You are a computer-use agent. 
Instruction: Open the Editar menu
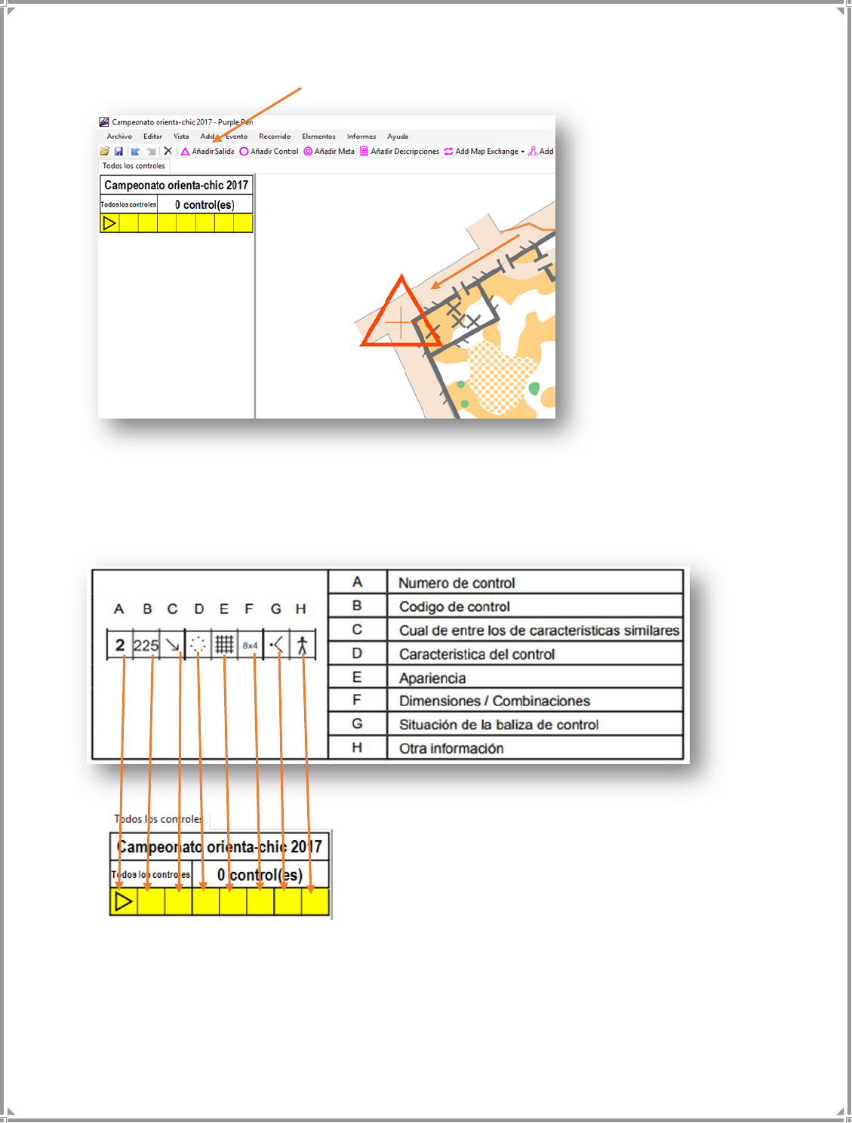tap(152, 137)
